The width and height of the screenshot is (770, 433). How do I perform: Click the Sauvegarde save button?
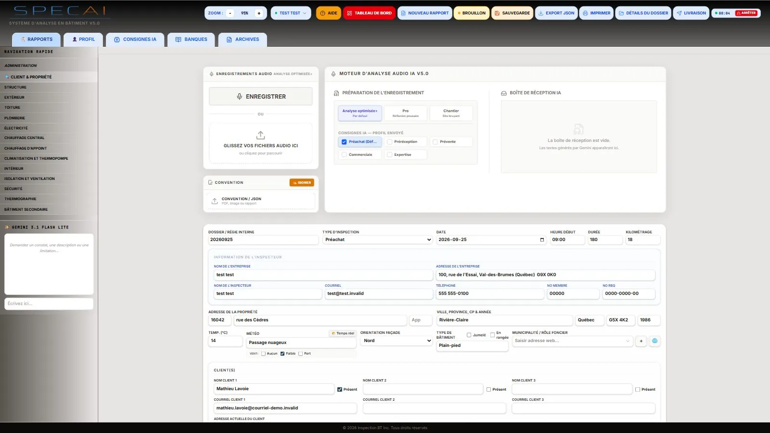(512, 13)
